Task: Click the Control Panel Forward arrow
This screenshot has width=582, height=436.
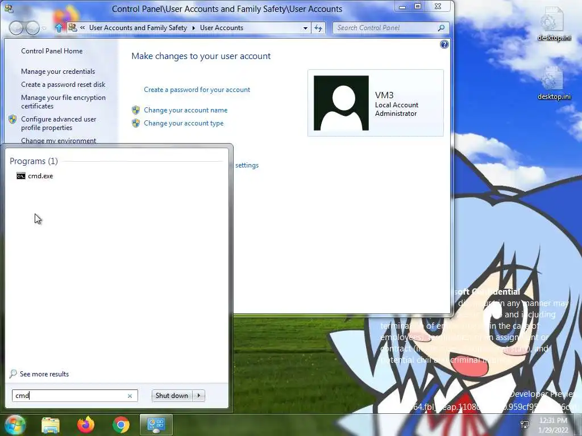Action: coord(32,28)
